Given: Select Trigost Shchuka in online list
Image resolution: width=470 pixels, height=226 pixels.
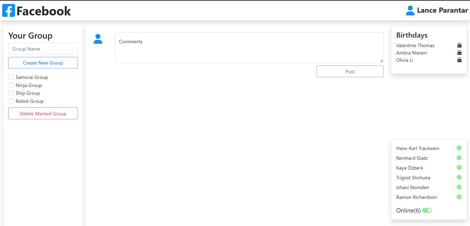Looking at the screenshot, I should point(413,178).
